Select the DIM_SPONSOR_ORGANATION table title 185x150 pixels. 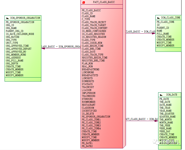(x=25, y=18)
